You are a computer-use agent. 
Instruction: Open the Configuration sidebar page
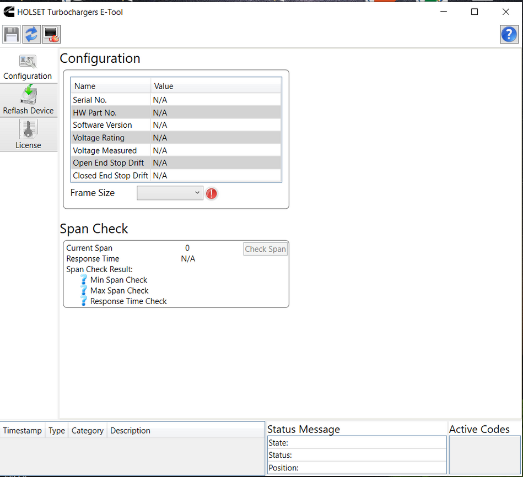point(28,67)
